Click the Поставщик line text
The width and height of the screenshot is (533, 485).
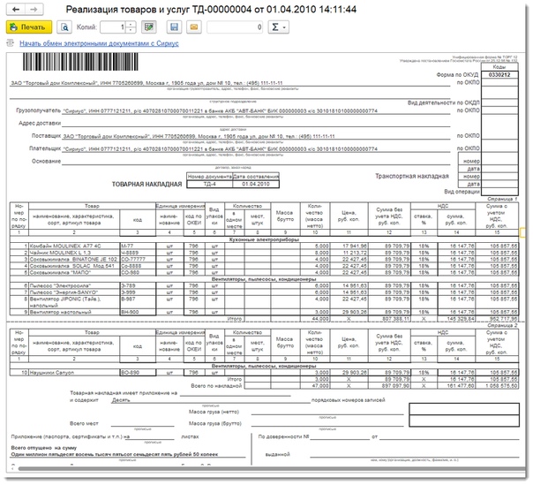tap(199, 136)
